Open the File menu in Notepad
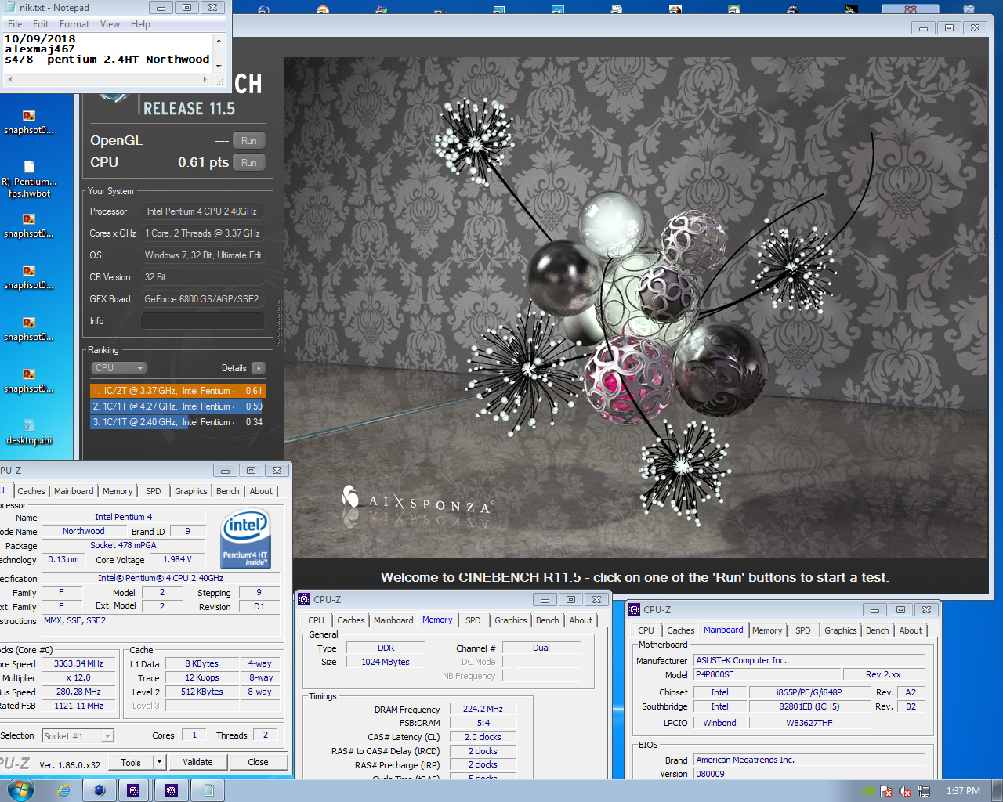This screenshot has width=1003, height=802. pyautogui.click(x=15, y=24)
